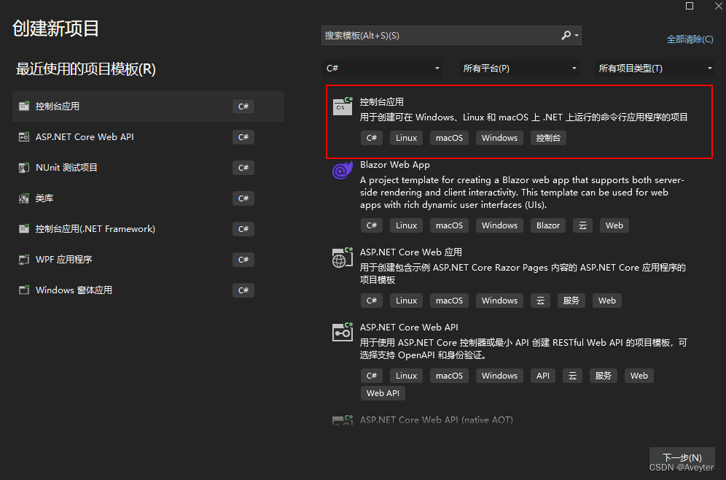The height and width of the screenshot is (480, 726).
Task: Select recent 控制台应用(.NET Framework) template
Action: coord(148,228)
